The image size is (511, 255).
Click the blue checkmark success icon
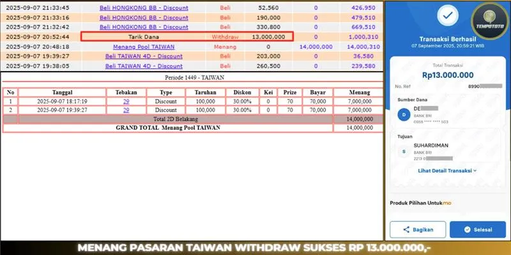448,15
